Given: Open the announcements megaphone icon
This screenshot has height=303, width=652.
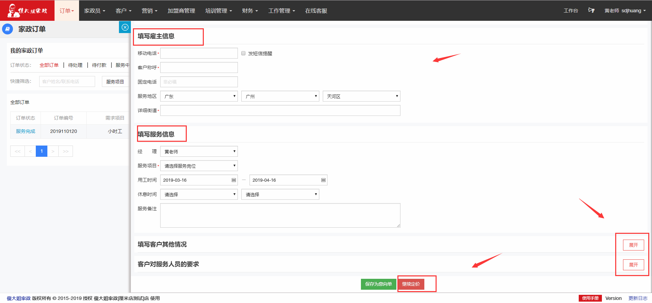Looking at the screenshot, I should [591, 10].
